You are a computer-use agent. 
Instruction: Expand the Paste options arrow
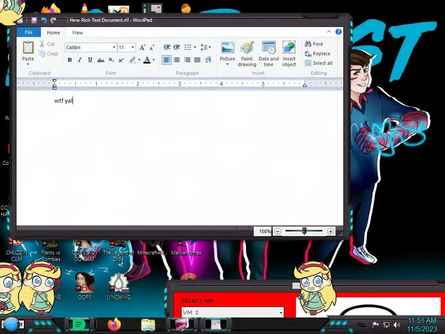click(28, 64)
